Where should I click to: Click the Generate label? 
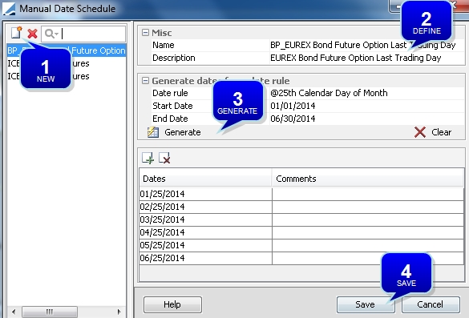pyautogui.click(x=183, y=132)
